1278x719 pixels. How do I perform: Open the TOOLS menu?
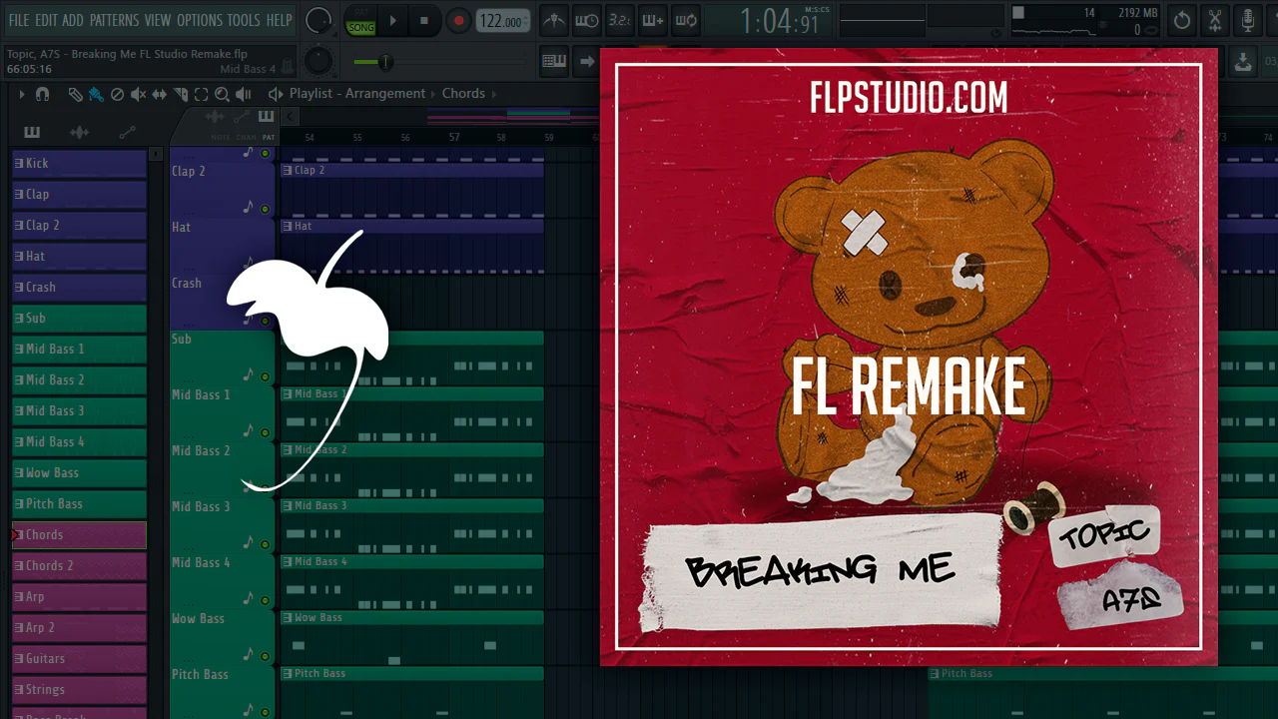click(244, 20)
